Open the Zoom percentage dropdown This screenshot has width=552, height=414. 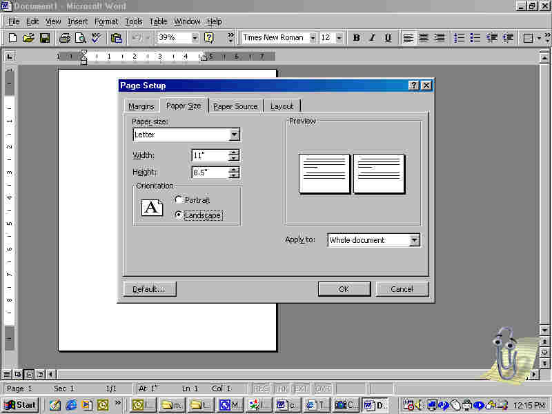pos(195,38)
